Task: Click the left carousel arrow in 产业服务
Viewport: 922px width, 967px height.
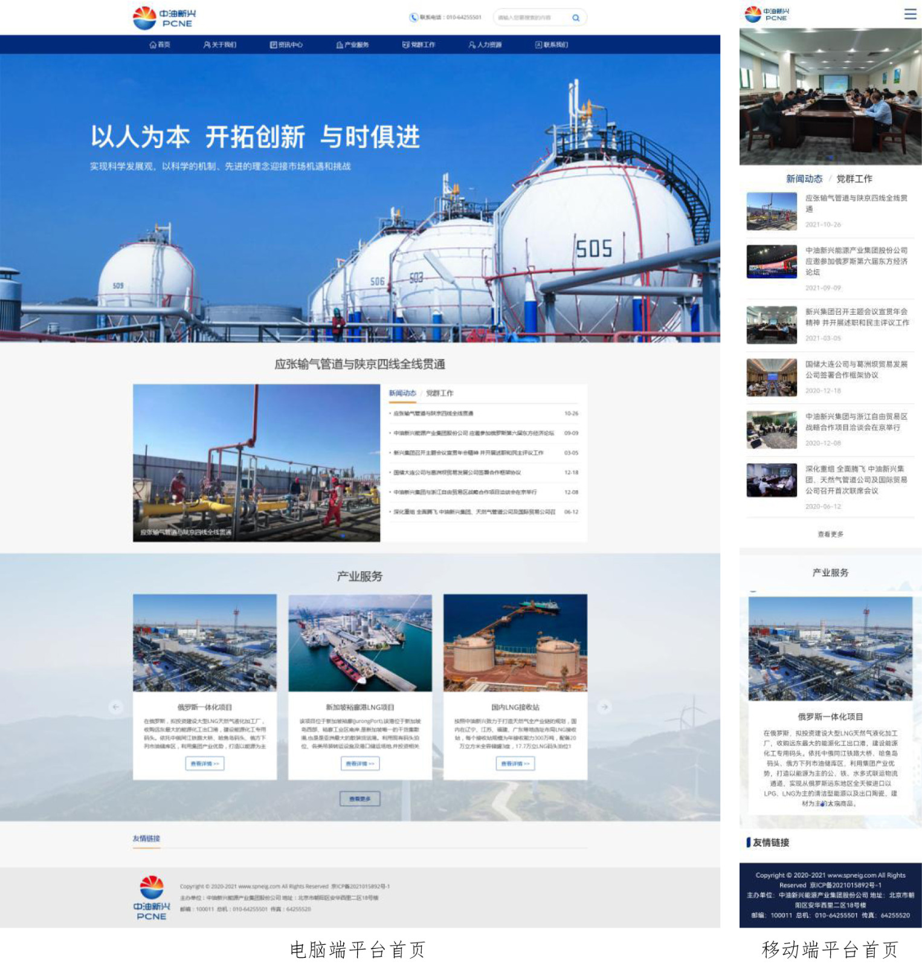Action: 116,706
